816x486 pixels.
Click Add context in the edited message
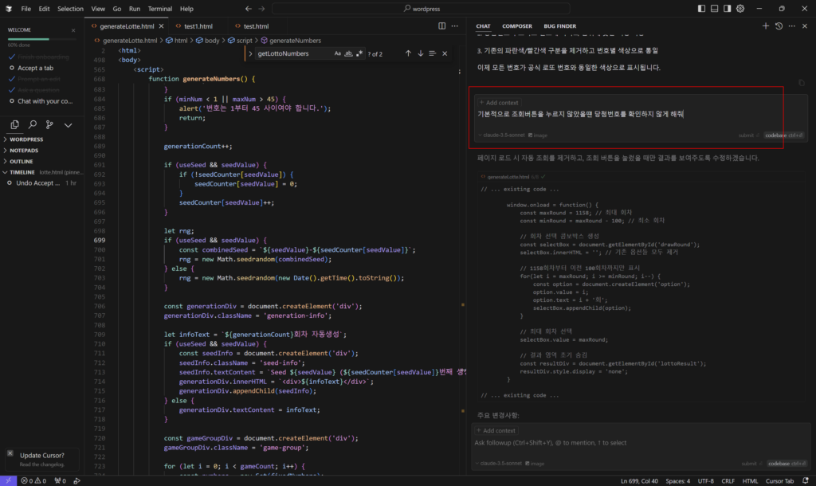[x=499, y=103]
